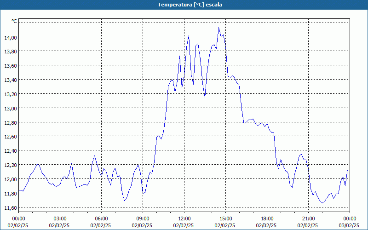Select the 12,20 y-axis label

11,165
